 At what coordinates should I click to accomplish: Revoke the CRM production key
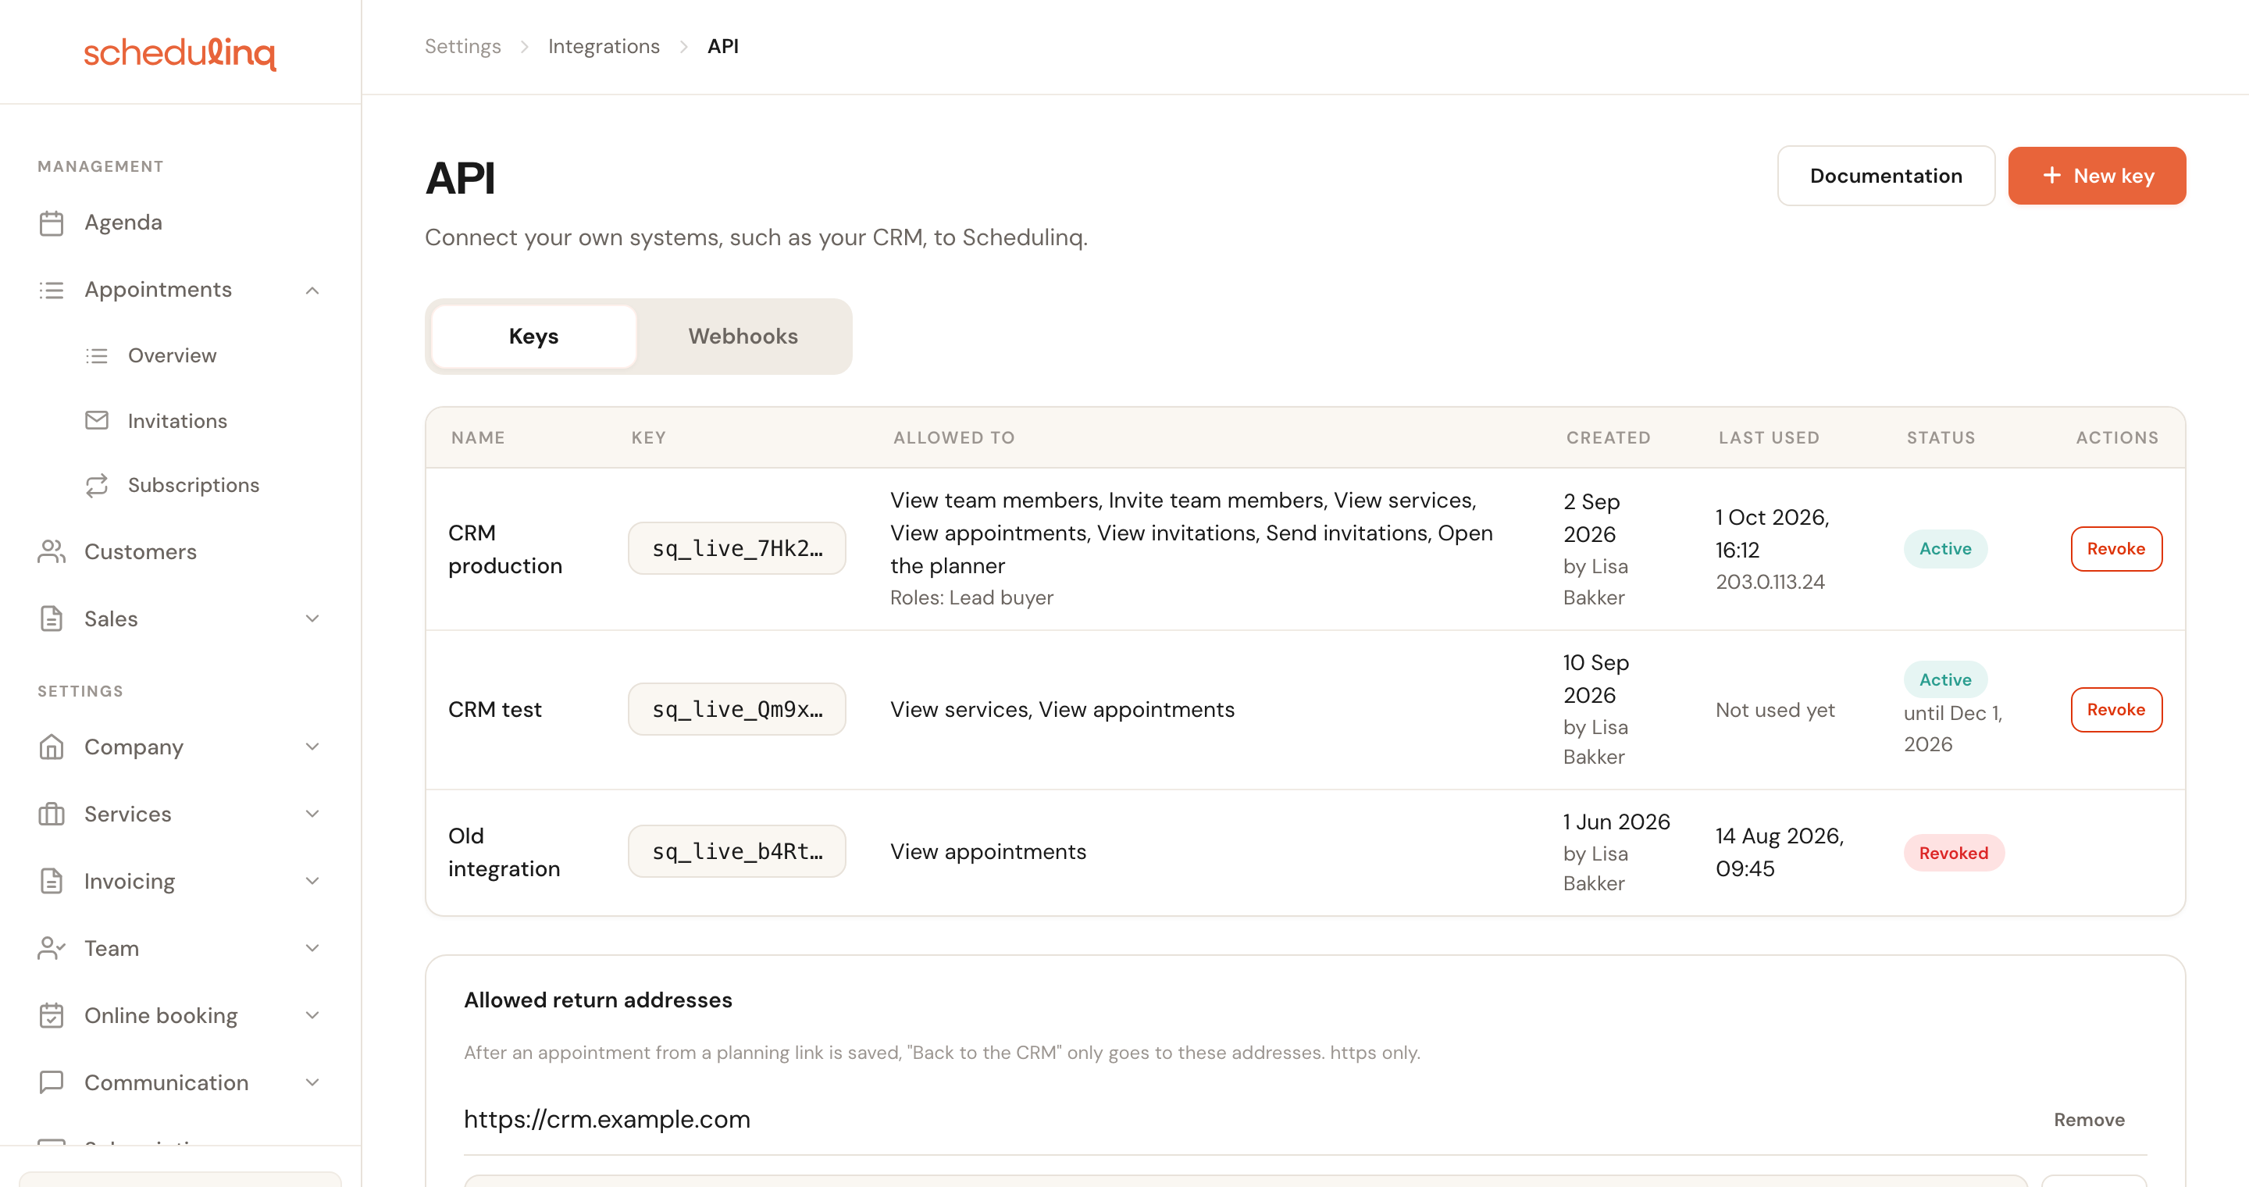coord(2116,549)
